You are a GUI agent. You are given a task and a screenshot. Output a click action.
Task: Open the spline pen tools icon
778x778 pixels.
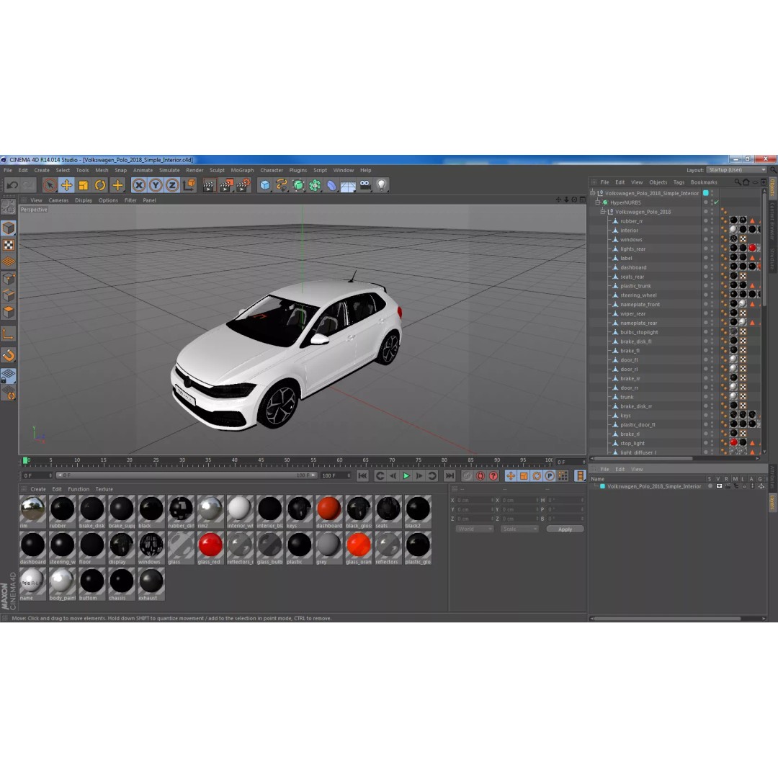point(282,185)
